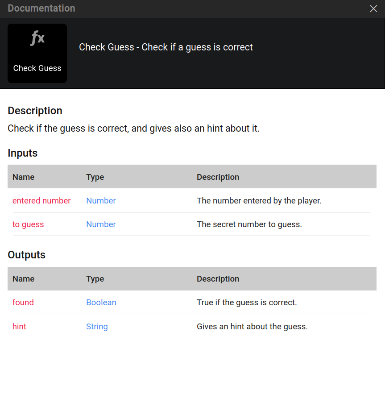Open the Number type of entered number
The image size is (385, 415).
101,201
